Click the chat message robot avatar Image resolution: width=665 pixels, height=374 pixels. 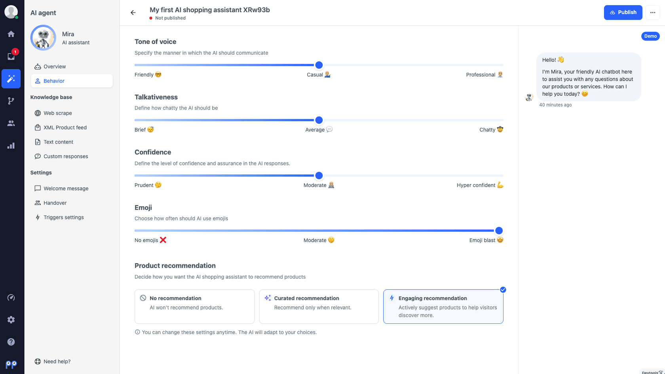(x=529, y=97)
